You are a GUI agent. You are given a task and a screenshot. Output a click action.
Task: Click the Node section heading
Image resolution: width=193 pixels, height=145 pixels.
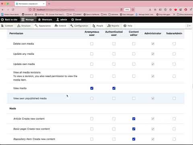point(13,108)
